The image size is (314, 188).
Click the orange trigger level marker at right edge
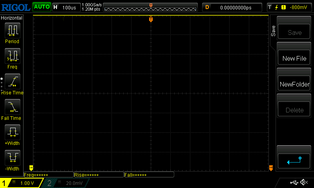(x=271, y=168)
